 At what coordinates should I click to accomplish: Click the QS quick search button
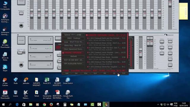(x=114, y=73)
